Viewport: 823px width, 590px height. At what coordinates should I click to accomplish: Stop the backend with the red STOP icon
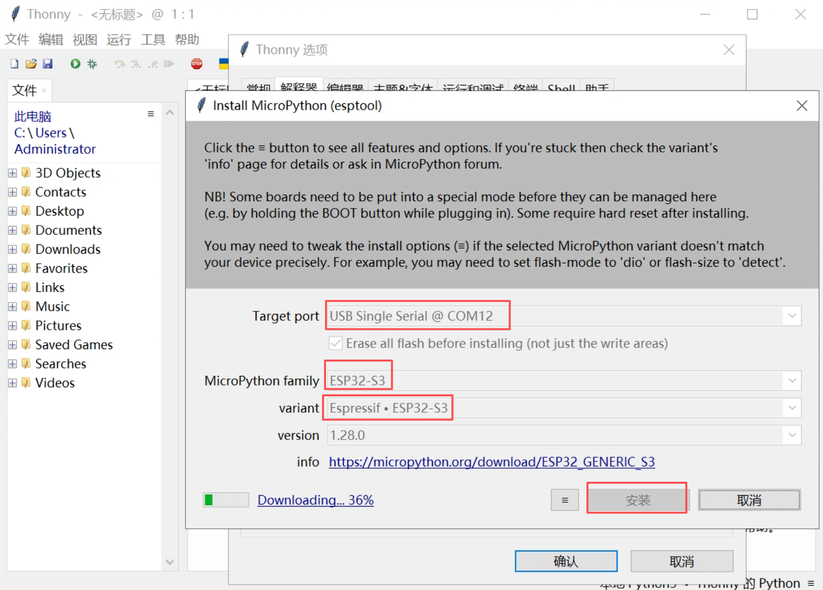coord(197,64)
